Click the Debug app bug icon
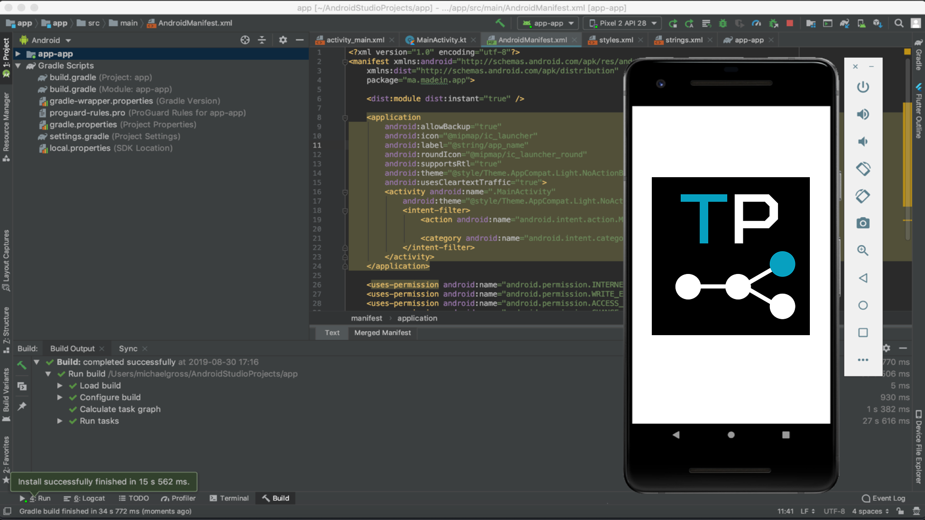 pos(723,23)
